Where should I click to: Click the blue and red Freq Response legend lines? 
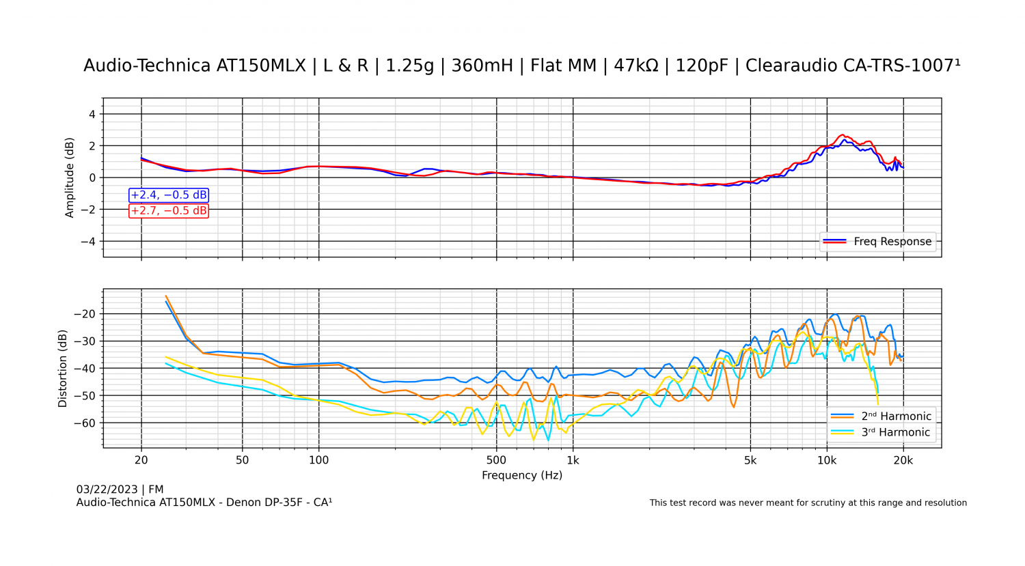tap(835, 242)
